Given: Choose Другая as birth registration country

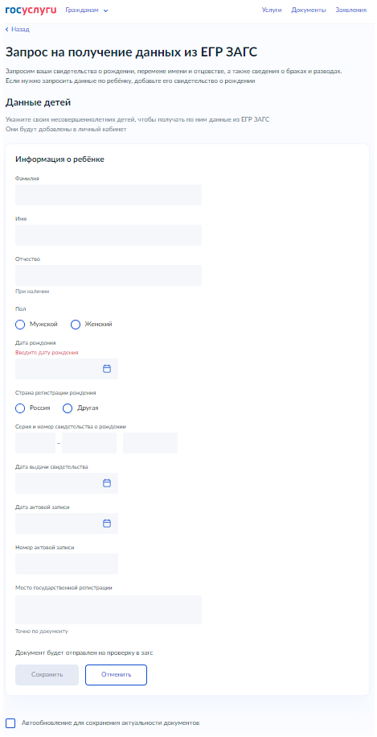Looking at the screenshot, I should point(68,408).
